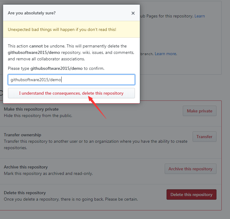Image resolution: width=230 pixels, height=219 pixels.
Task: Click the dark red Delete this repository button
Action: pyautogui.click(x=191, y=194)
